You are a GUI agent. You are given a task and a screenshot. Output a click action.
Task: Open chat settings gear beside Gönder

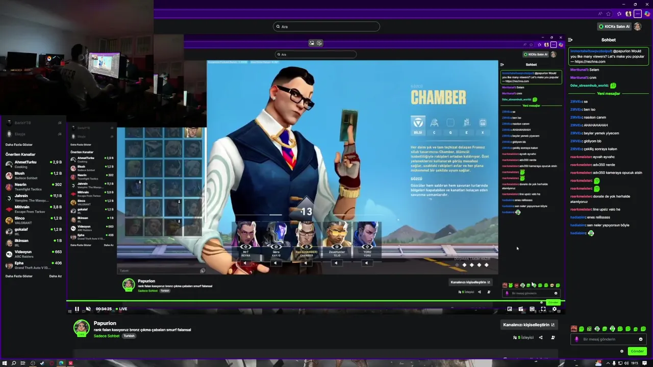click(622, 351)
